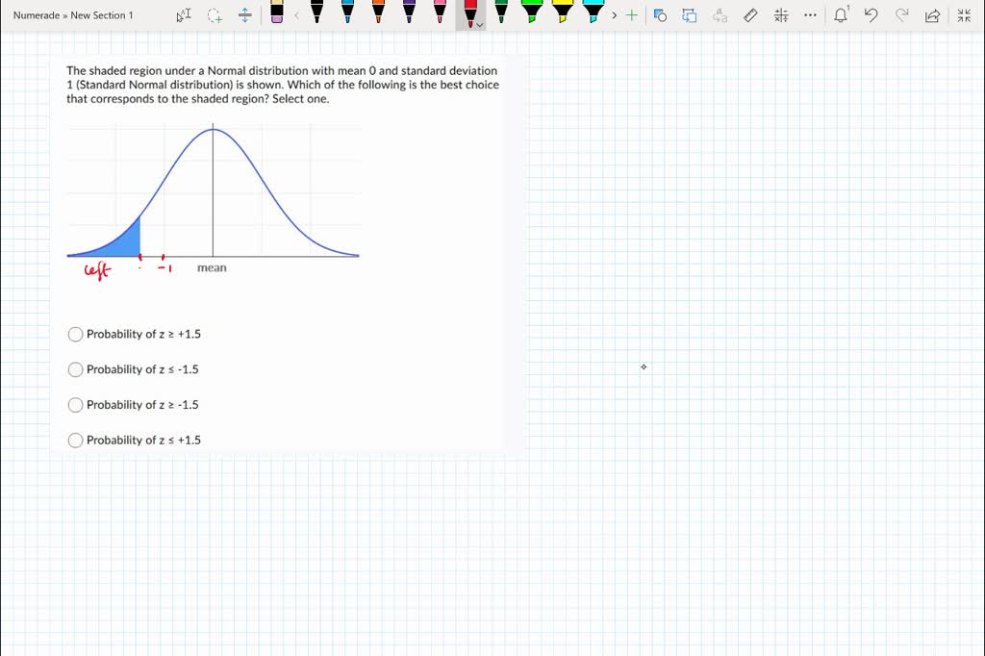
Task: Select 'Probability of z ≤ -1.5' option
Action: coord(76,370)
